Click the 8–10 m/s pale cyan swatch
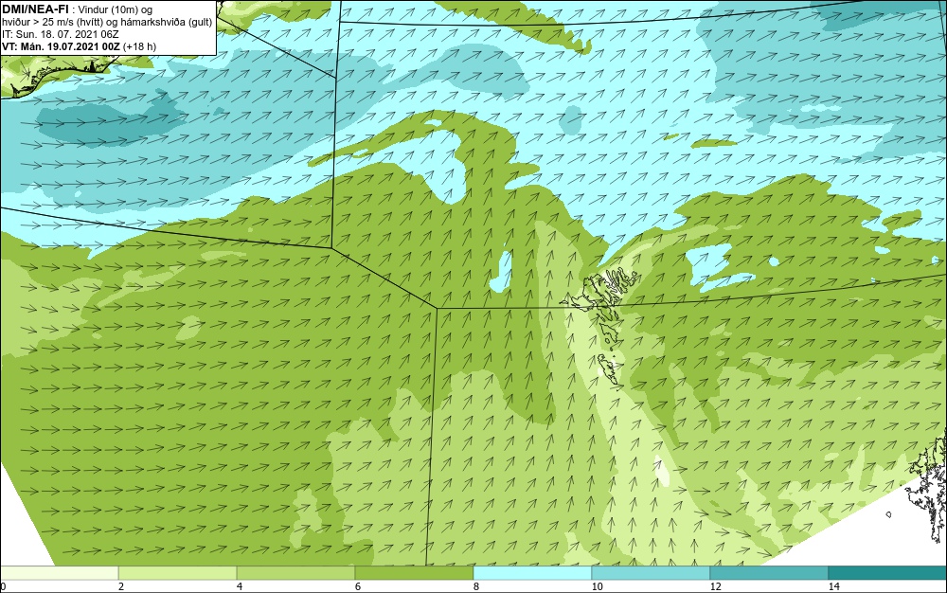 (x=532, y=573)
